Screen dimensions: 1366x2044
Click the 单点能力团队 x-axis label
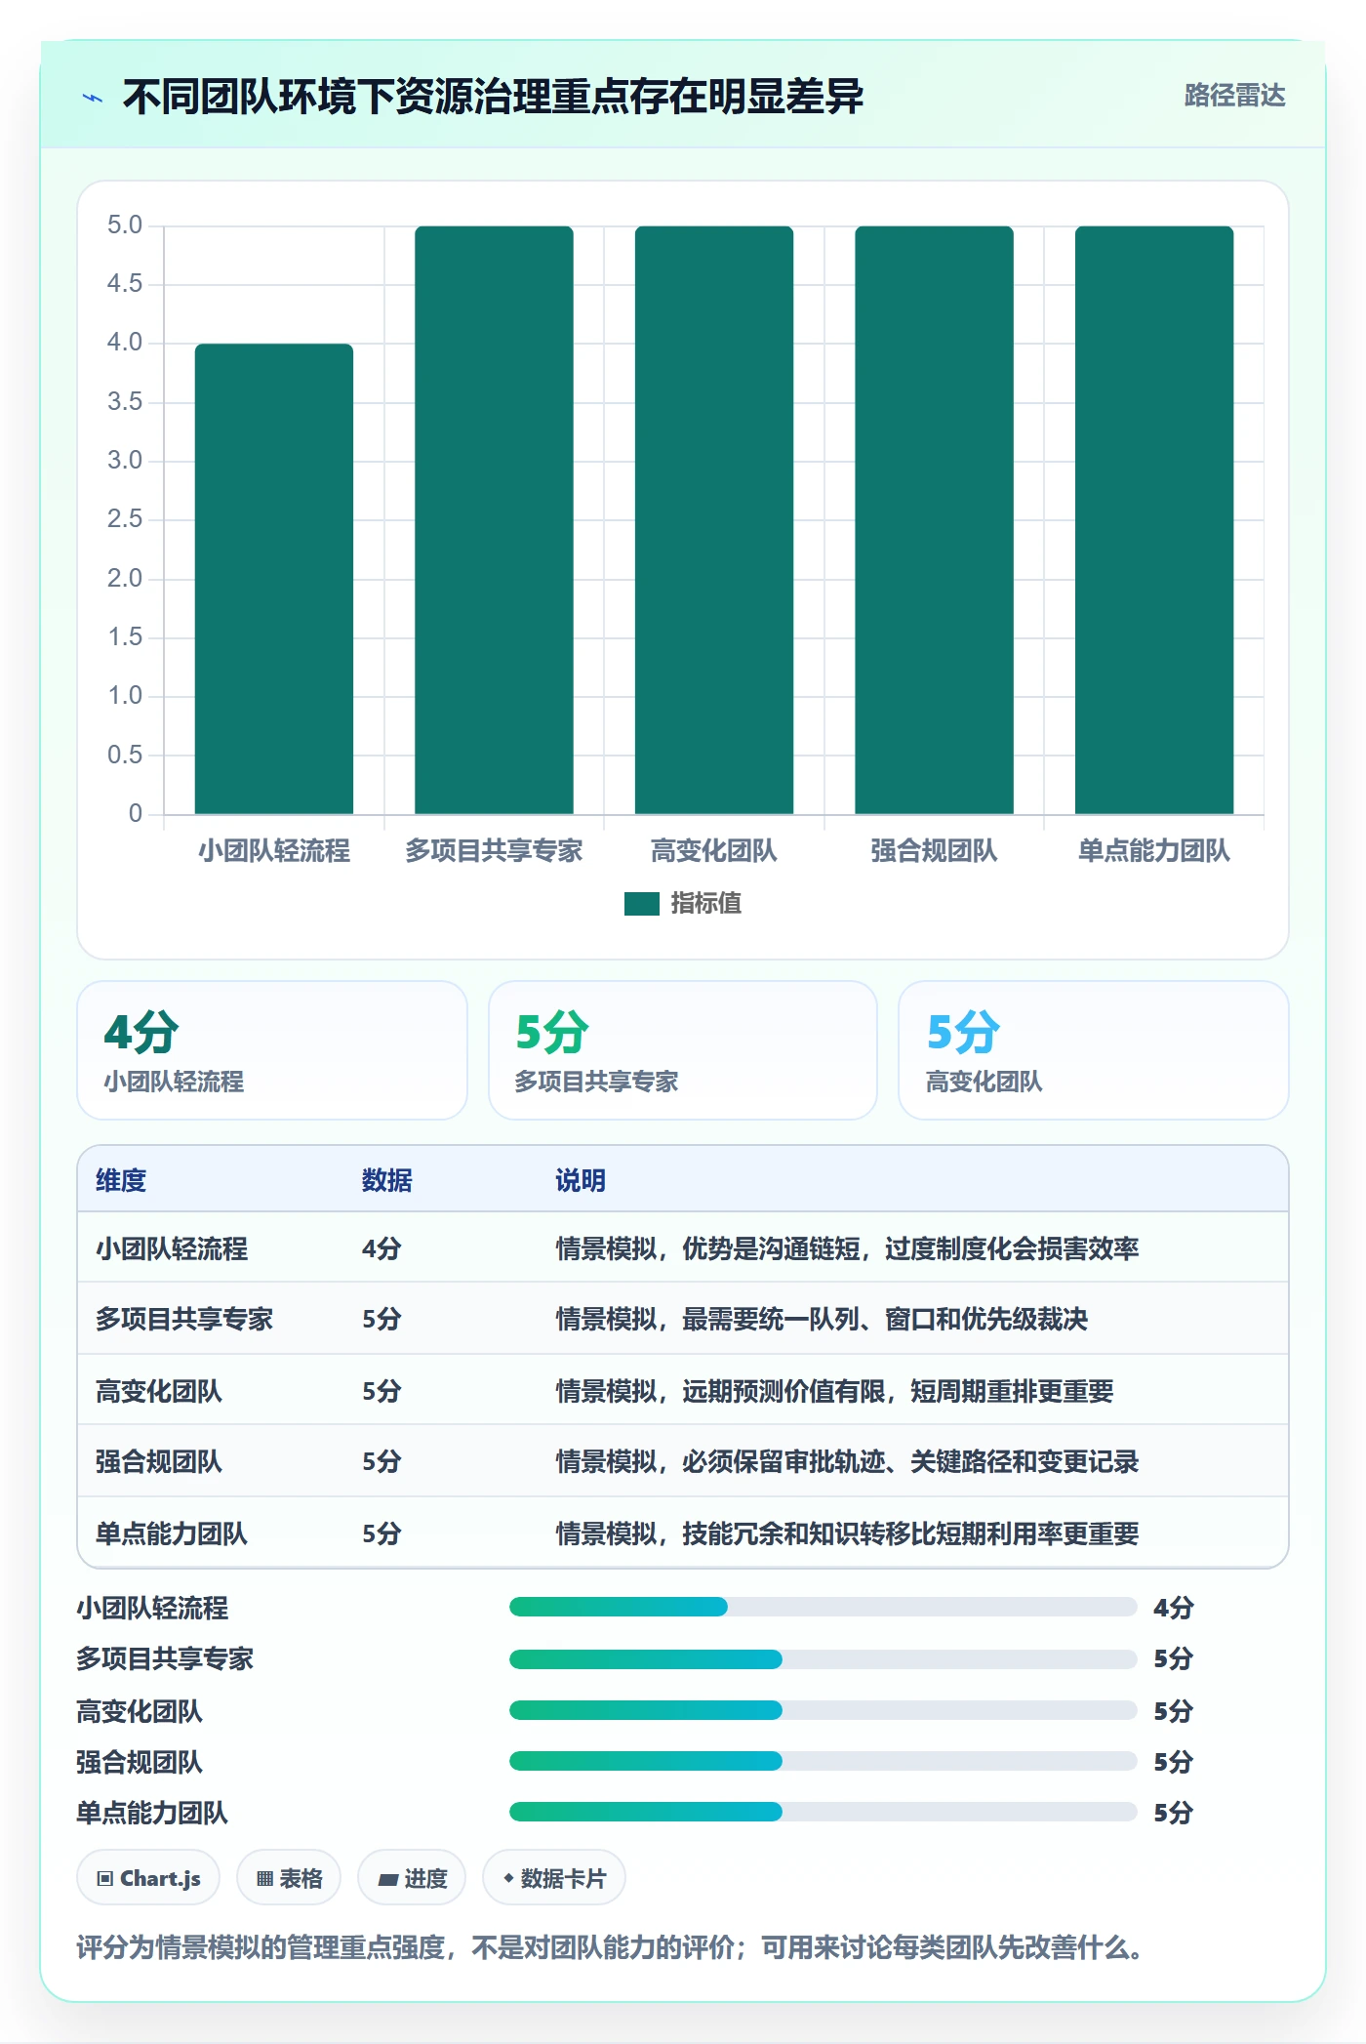[1154, 851]
